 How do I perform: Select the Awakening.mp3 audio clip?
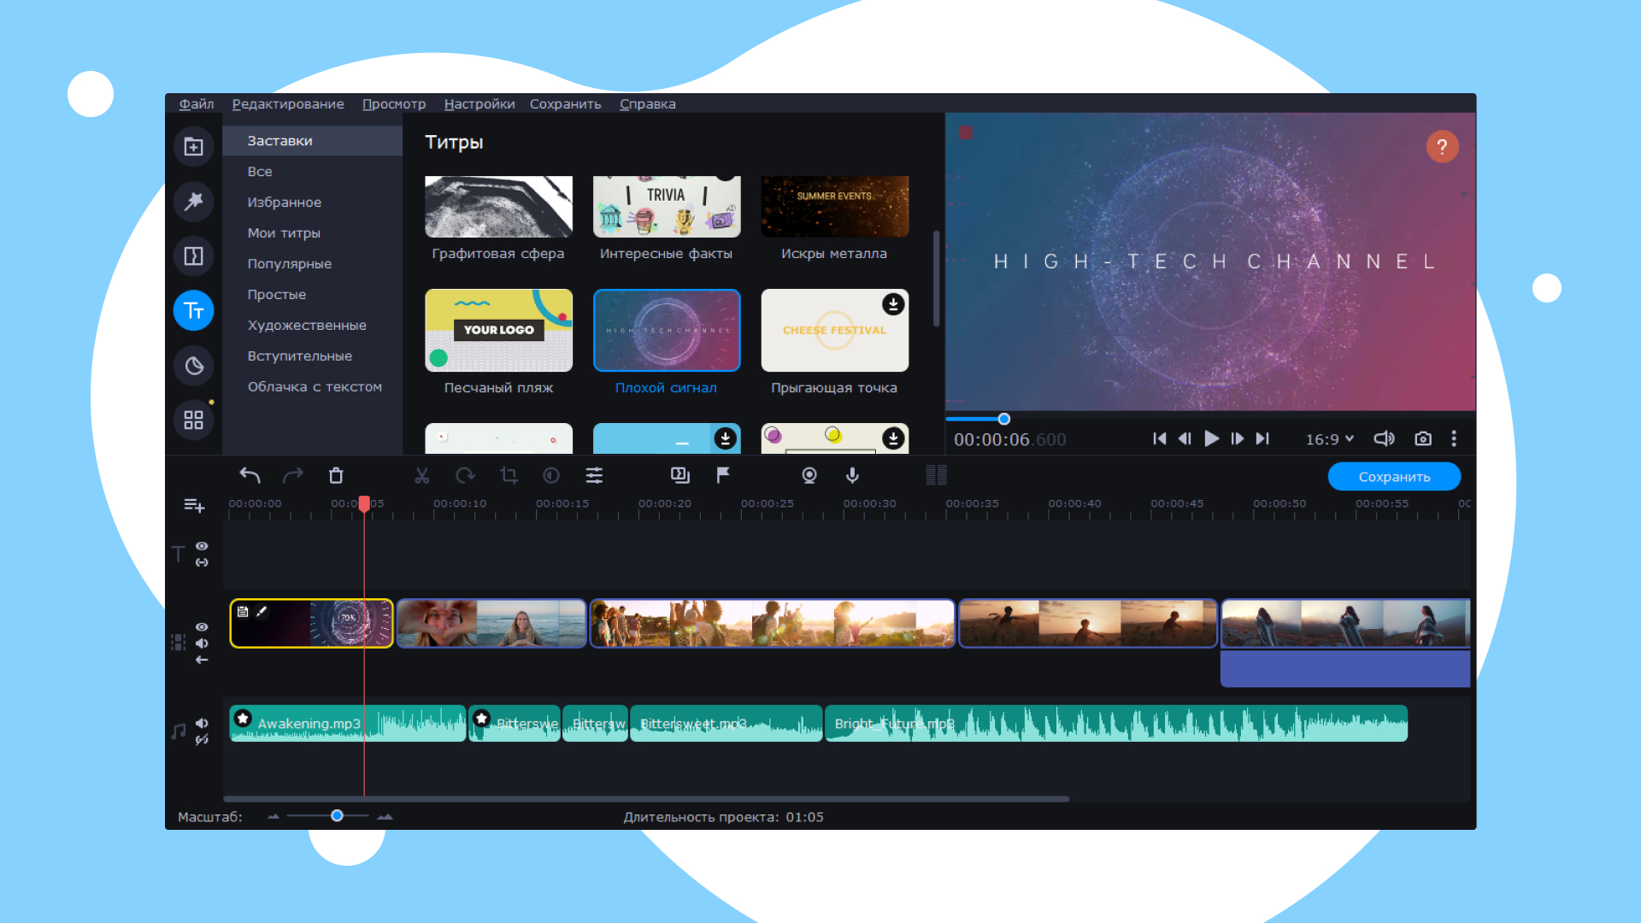347,723
